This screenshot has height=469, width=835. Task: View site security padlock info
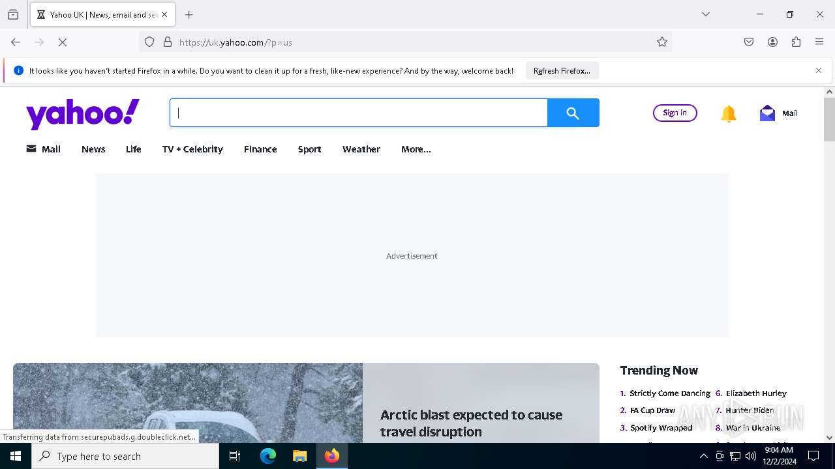pyautogui.click(x=168, y=42)
